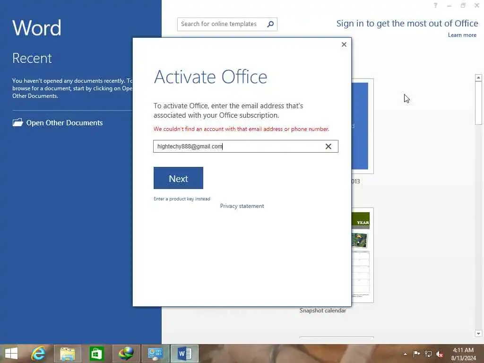Open 'Enter a product key instead' link
The width and height of the screenshot is (484, 363).
(182, 199)
